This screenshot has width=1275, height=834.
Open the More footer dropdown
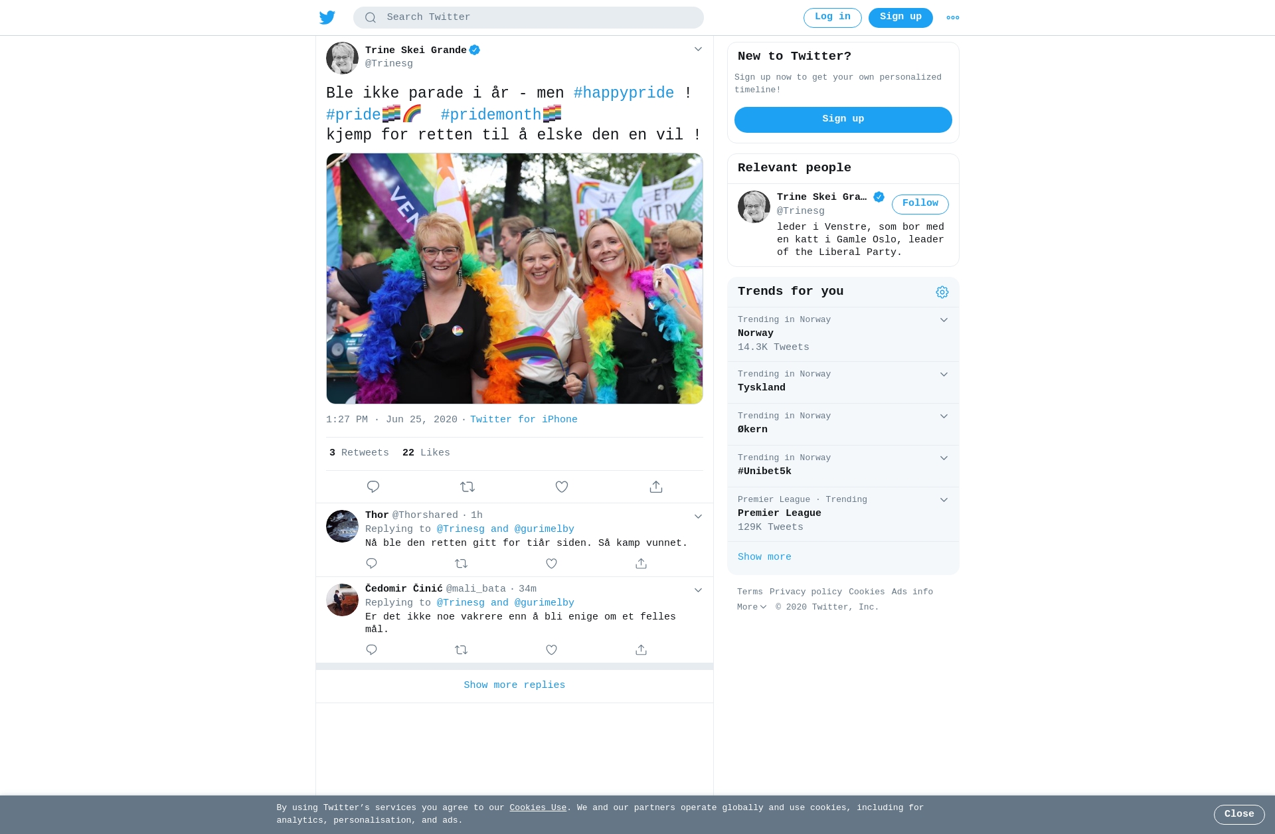pyautogui.click(x=752, y=607)
